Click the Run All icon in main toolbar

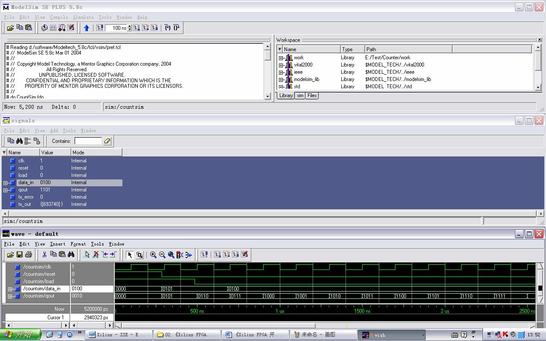coord(154,28)
